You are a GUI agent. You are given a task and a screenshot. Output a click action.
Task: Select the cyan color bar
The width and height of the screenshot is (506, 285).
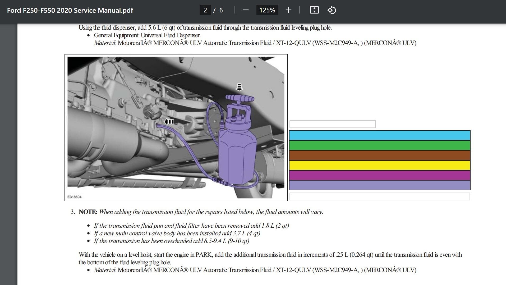(x=379, y=136)
